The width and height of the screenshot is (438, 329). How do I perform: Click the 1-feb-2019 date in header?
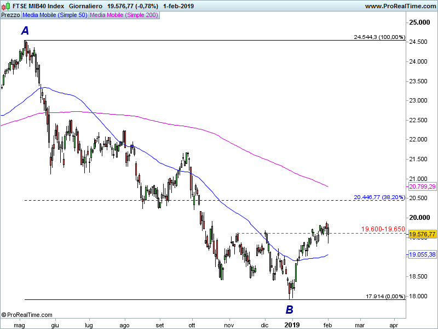(178, 6)
